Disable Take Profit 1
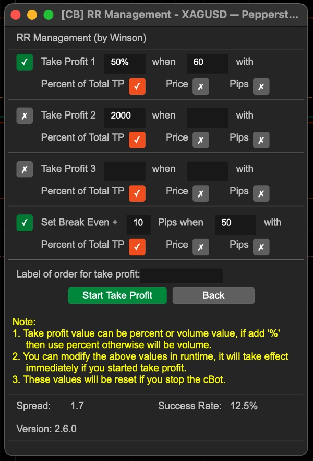Screen dimensions: 313x461 tap(23, 61)
